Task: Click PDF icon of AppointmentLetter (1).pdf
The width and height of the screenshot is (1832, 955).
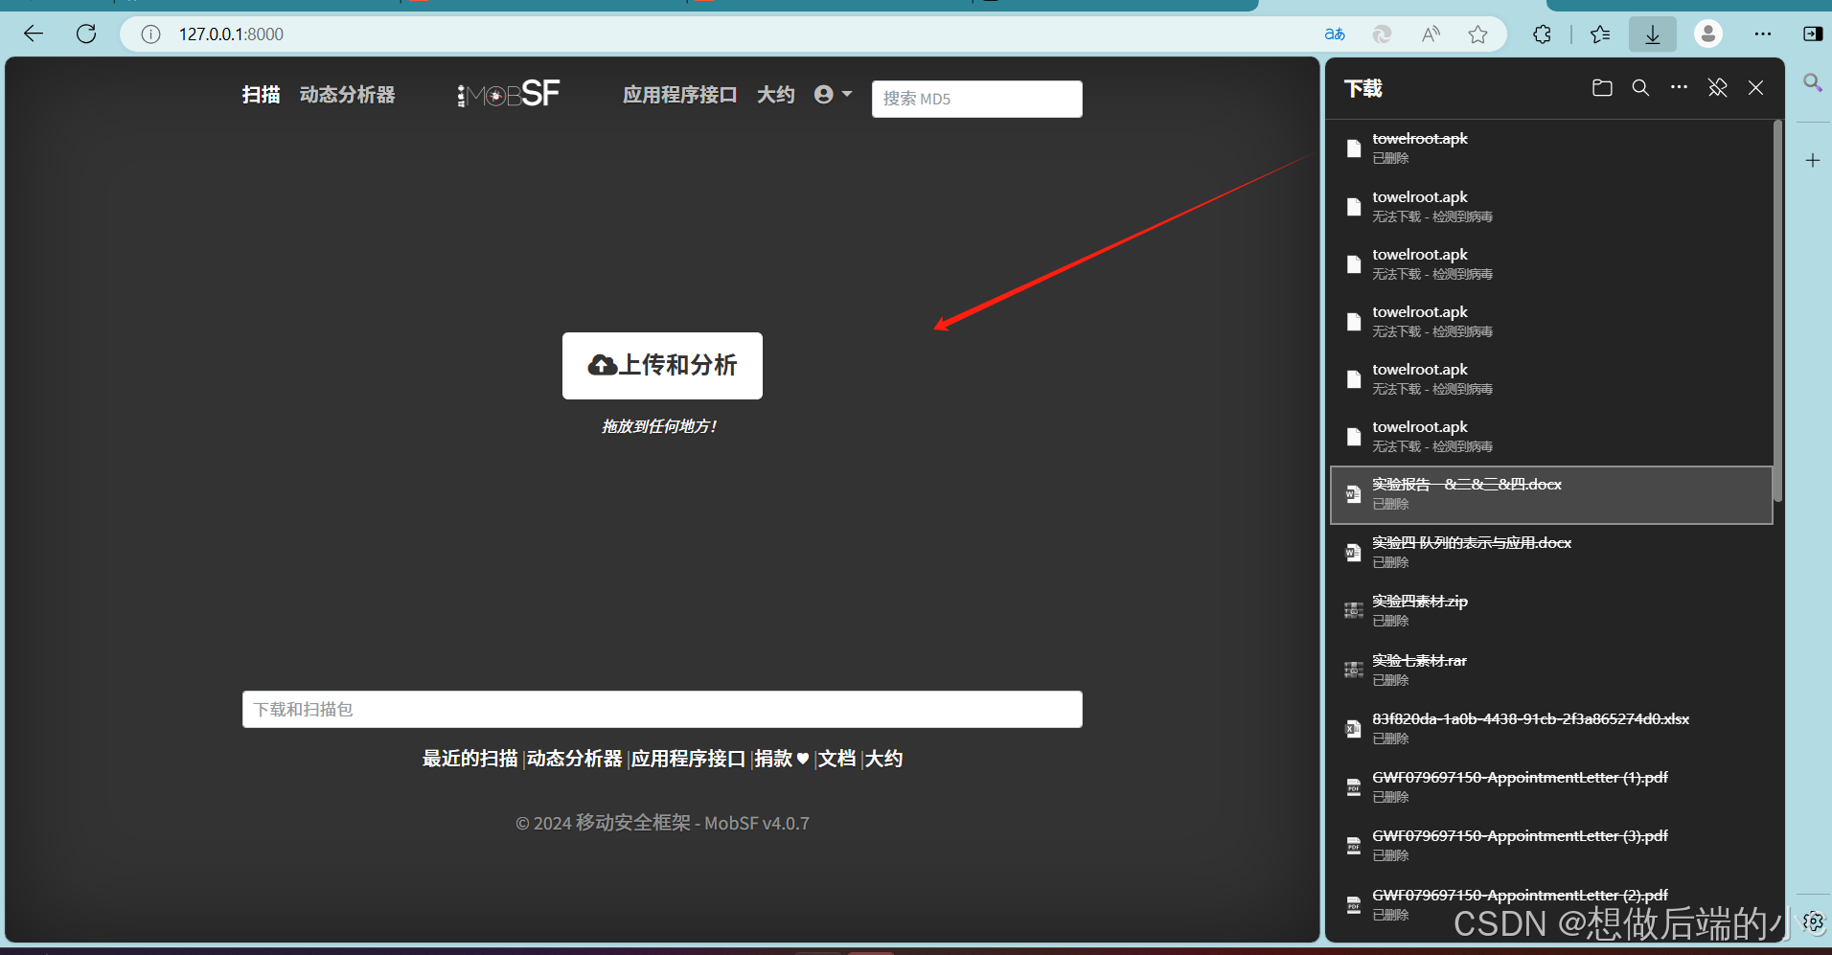Action: tap(1353, 787)
